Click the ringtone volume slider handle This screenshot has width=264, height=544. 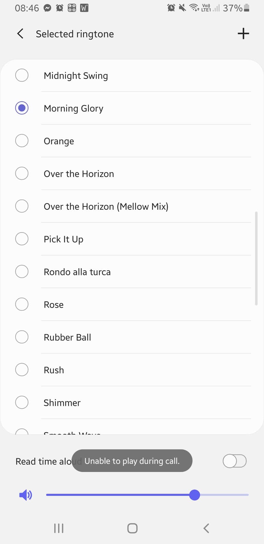point(194,495)
